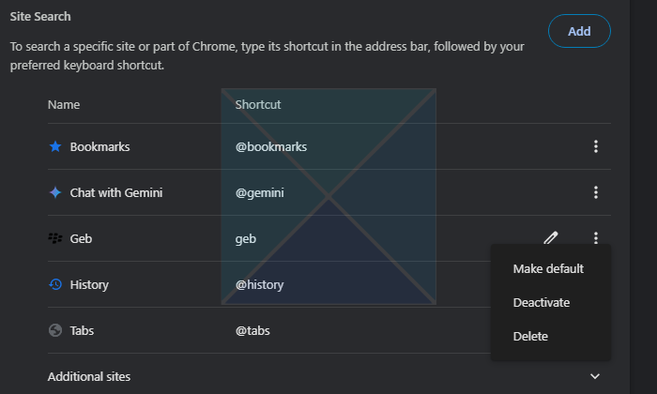Click the Tabs globe icon
This screenshot has height=394, width=657.
click(54, 330)
